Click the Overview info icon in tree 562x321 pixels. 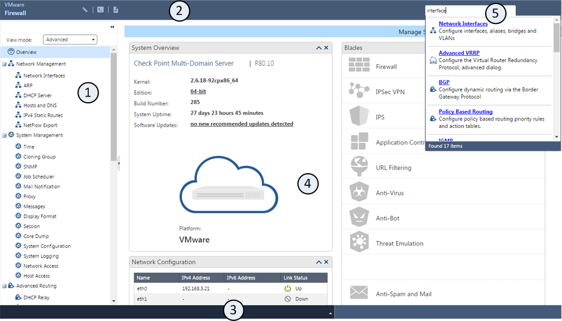coord(11,51)
